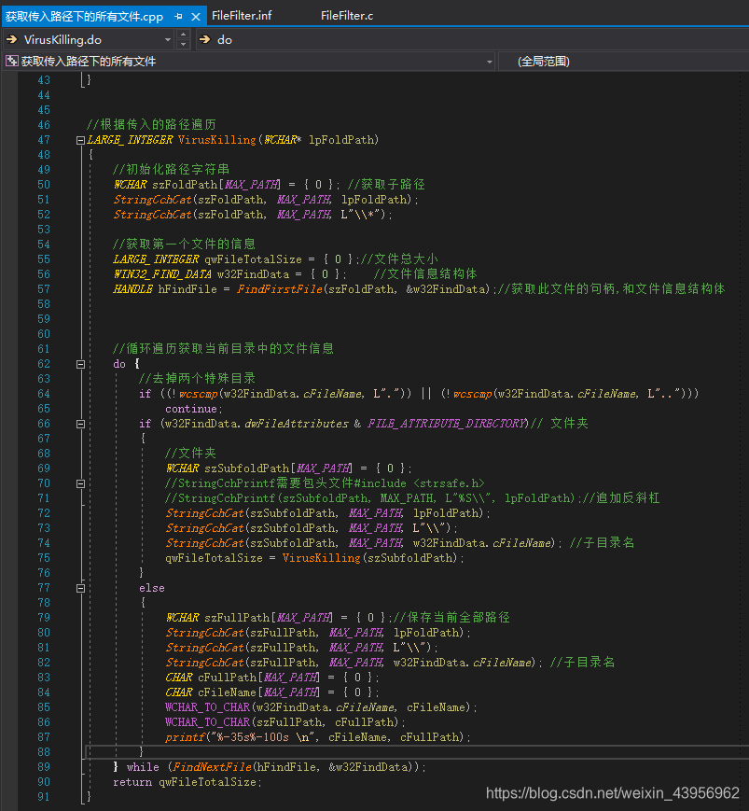Click the comment //子目录名 on line 74

(602, 543)
